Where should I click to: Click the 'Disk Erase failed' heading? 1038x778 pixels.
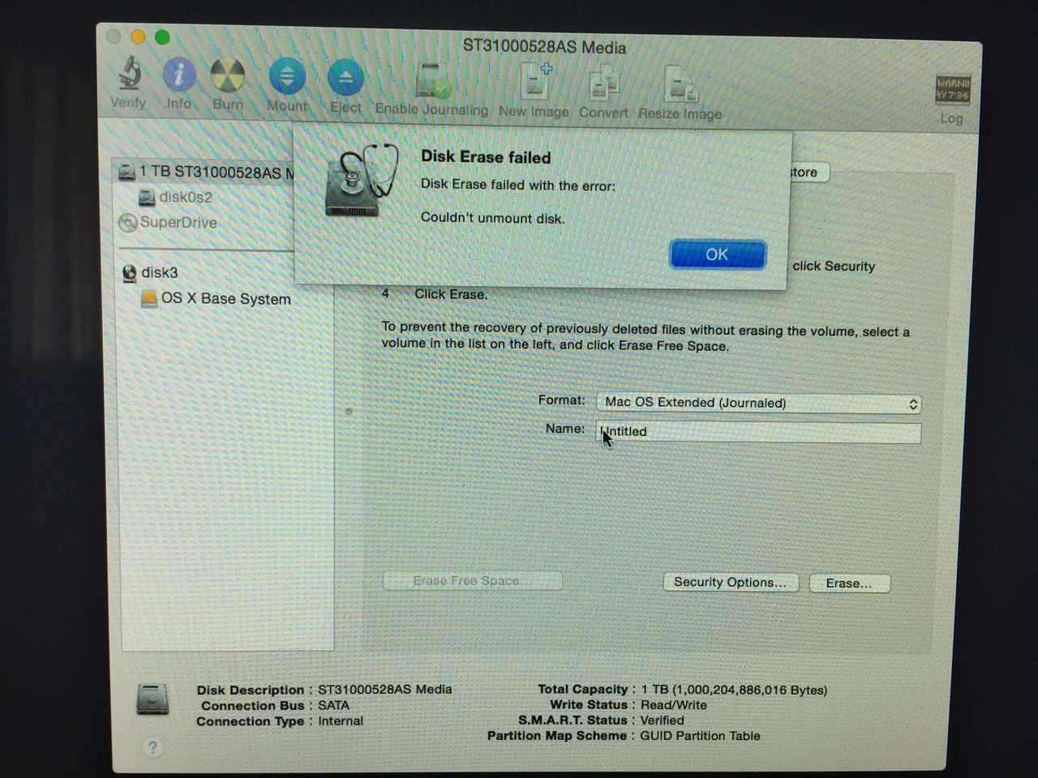click(486, 157)
